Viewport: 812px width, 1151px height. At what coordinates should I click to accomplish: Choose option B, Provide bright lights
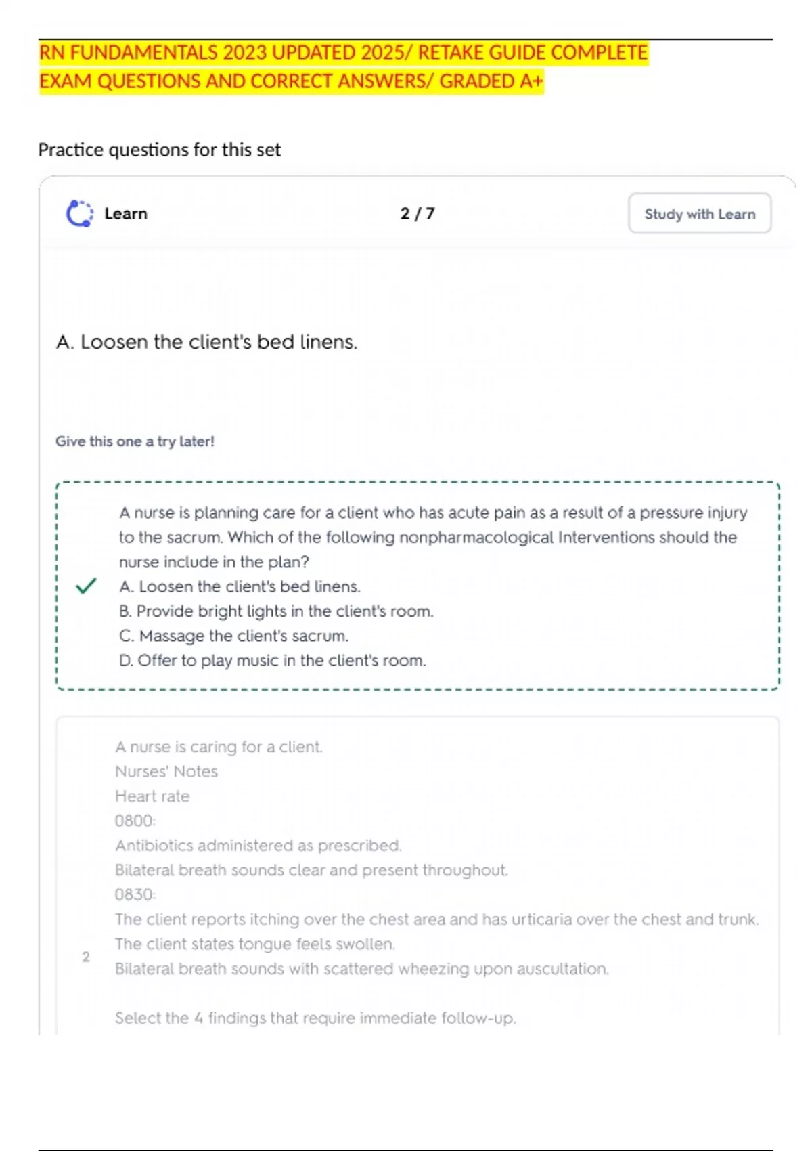click(276, 611)
